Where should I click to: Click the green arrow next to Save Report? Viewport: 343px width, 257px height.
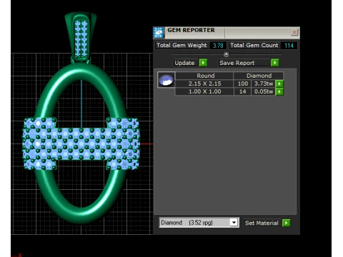(x=274, y=63)
